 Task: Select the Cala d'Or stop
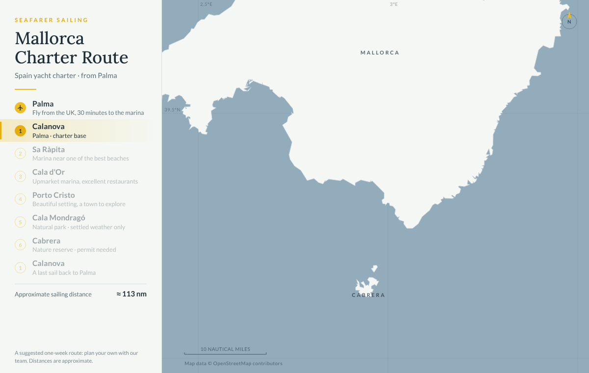(x=80, y=176)
